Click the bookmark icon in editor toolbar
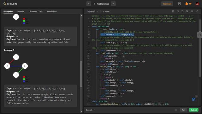This screenshot has height=114, width=202. pyautogui.click(x=173, y=11)
